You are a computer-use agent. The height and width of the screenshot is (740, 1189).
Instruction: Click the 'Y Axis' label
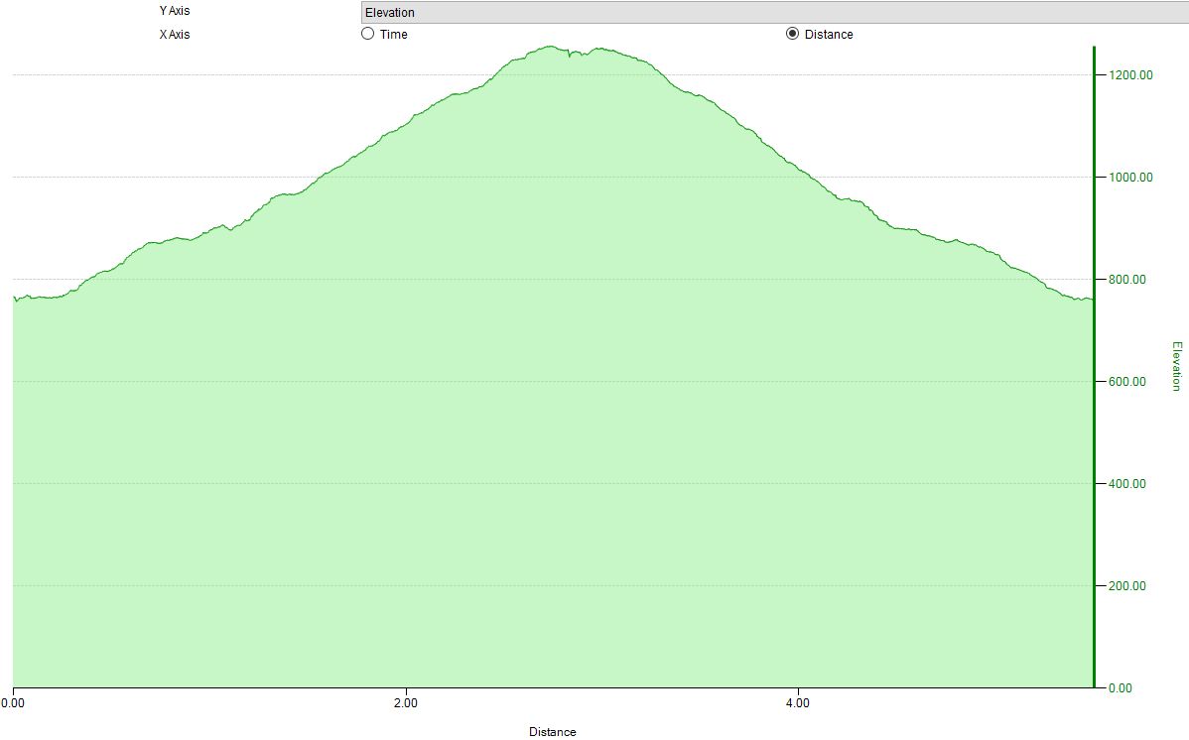coord(175,11)
